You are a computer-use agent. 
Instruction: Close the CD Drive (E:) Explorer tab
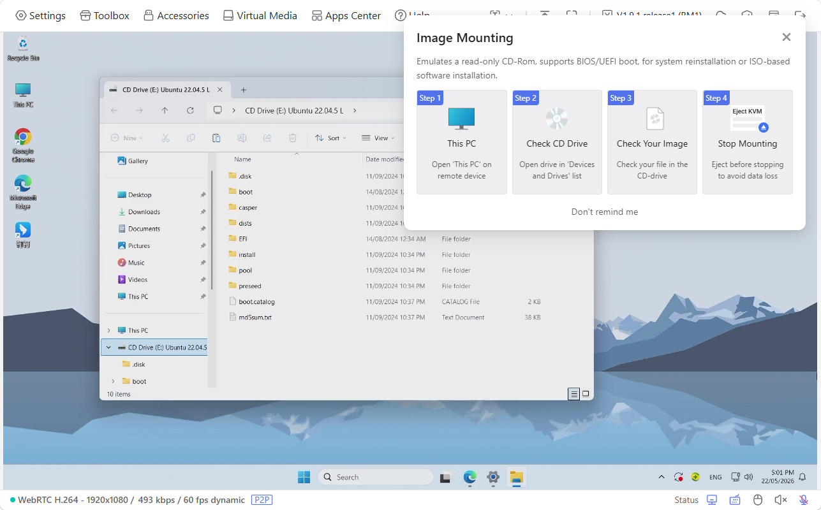tap(220, 90)
